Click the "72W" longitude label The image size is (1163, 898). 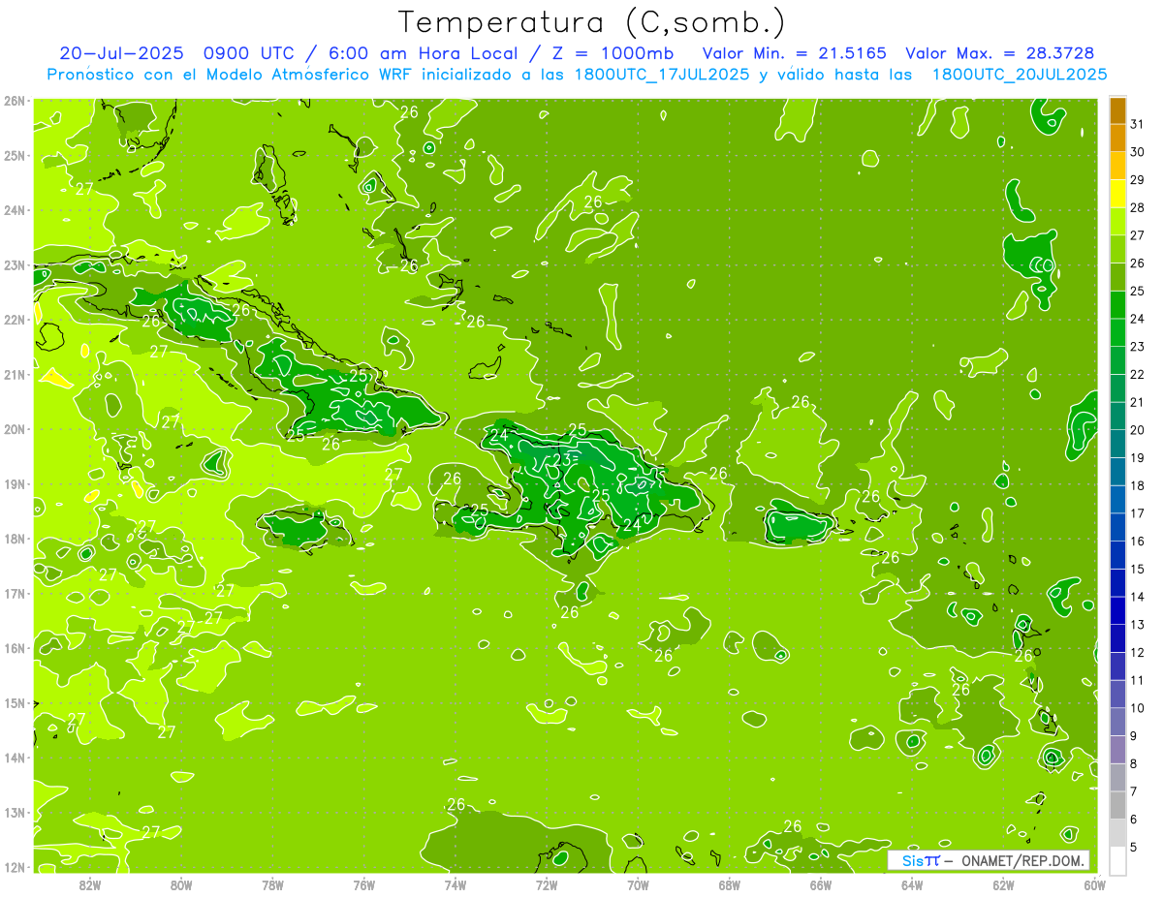[x=547, y=884]
